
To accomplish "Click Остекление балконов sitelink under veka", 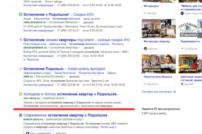I will pos(66,19).
